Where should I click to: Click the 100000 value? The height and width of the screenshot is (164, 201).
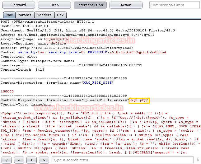(x=7, y=91)
